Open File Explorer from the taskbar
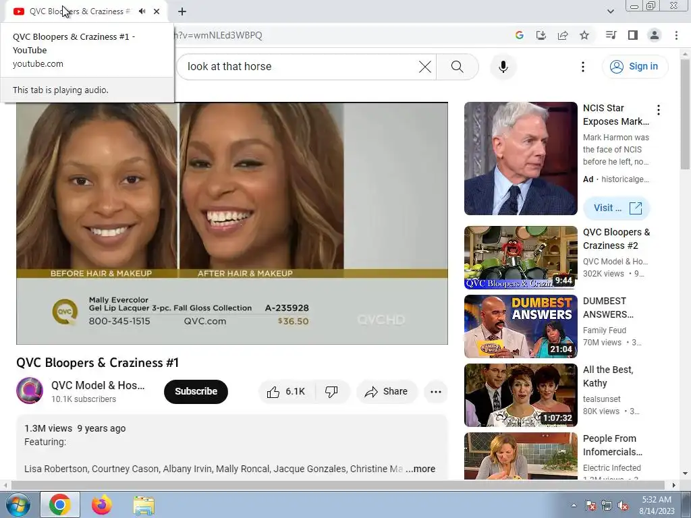 144,505
